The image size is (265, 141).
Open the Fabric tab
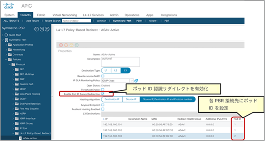41,15
